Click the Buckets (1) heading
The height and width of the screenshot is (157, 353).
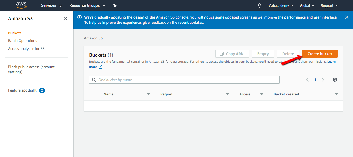pos(101,55)
